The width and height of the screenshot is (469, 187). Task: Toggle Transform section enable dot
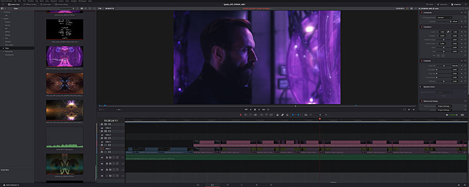[422, 27]
